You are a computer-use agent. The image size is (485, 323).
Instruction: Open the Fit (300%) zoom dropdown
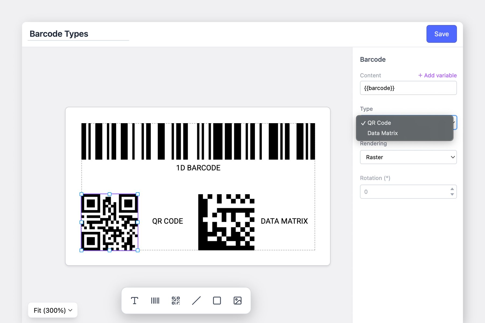(x=53, y=310)
